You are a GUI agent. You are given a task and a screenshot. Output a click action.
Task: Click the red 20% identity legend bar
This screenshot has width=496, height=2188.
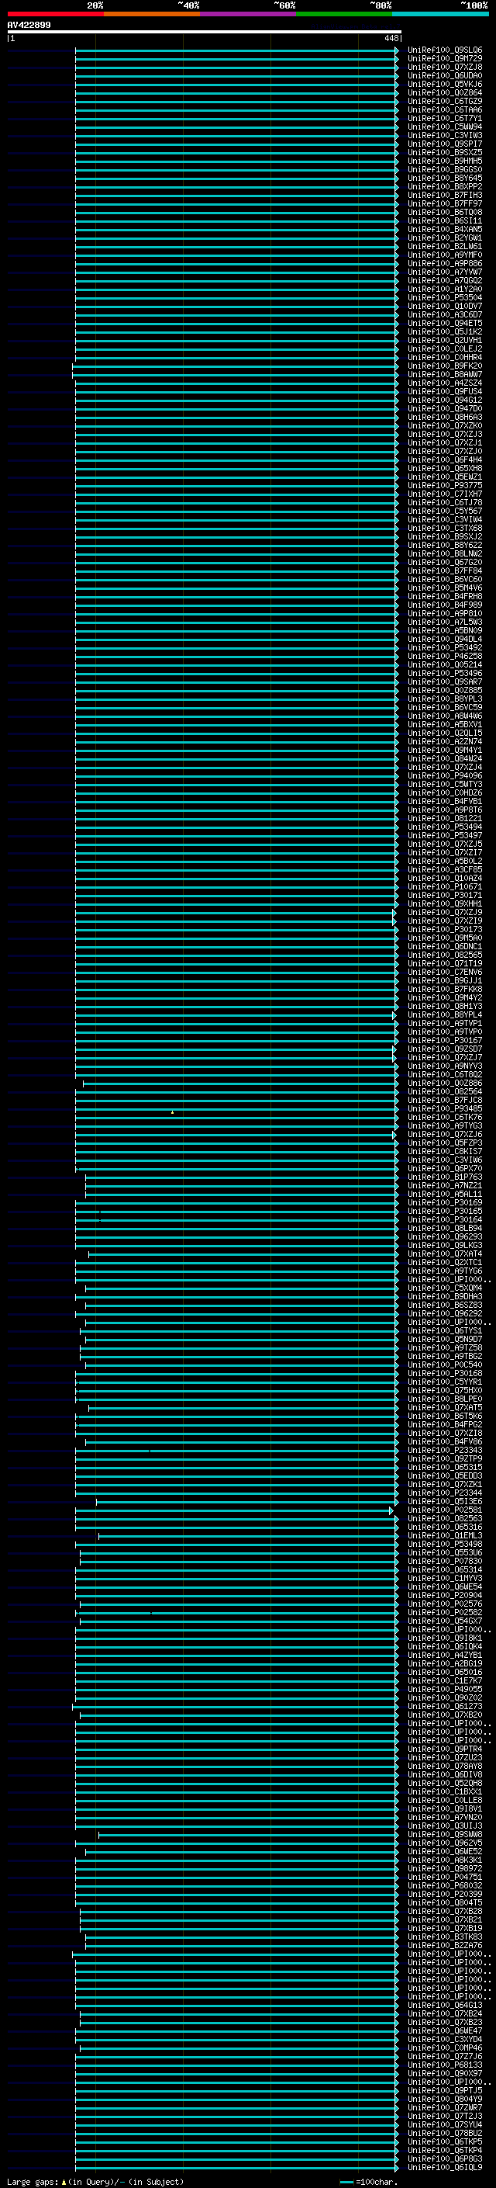pyautogui.click(x=55, y=14)
